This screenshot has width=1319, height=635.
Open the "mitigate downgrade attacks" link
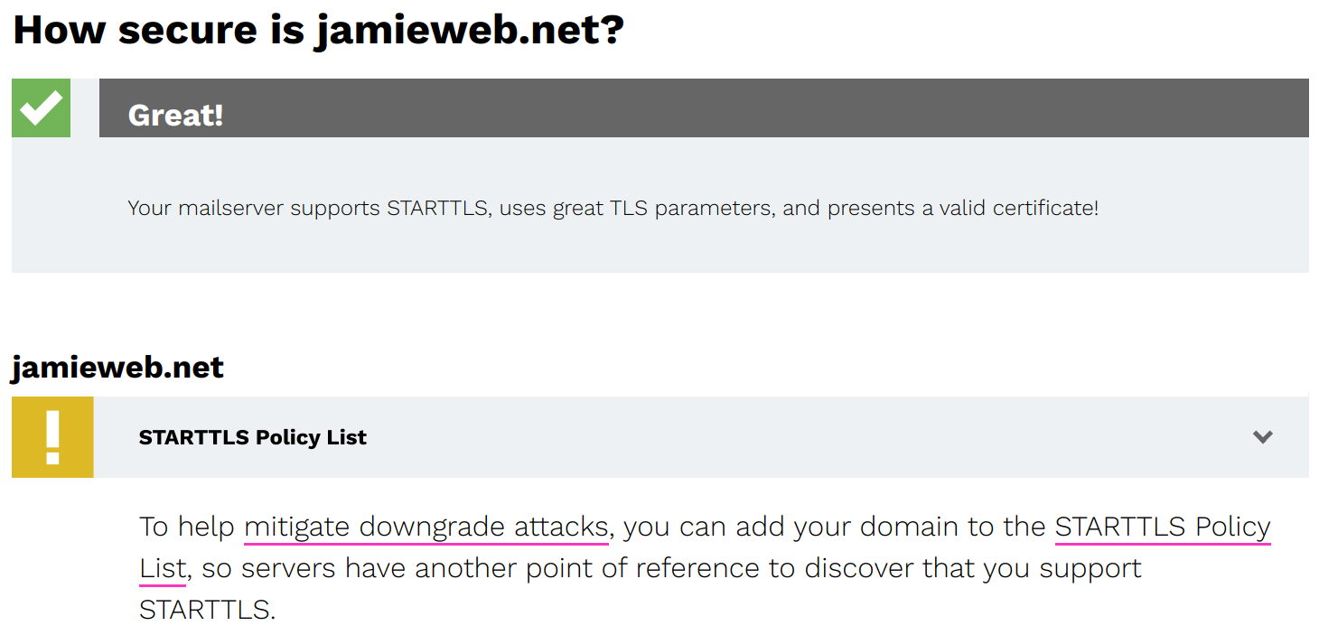coord(426,526)
